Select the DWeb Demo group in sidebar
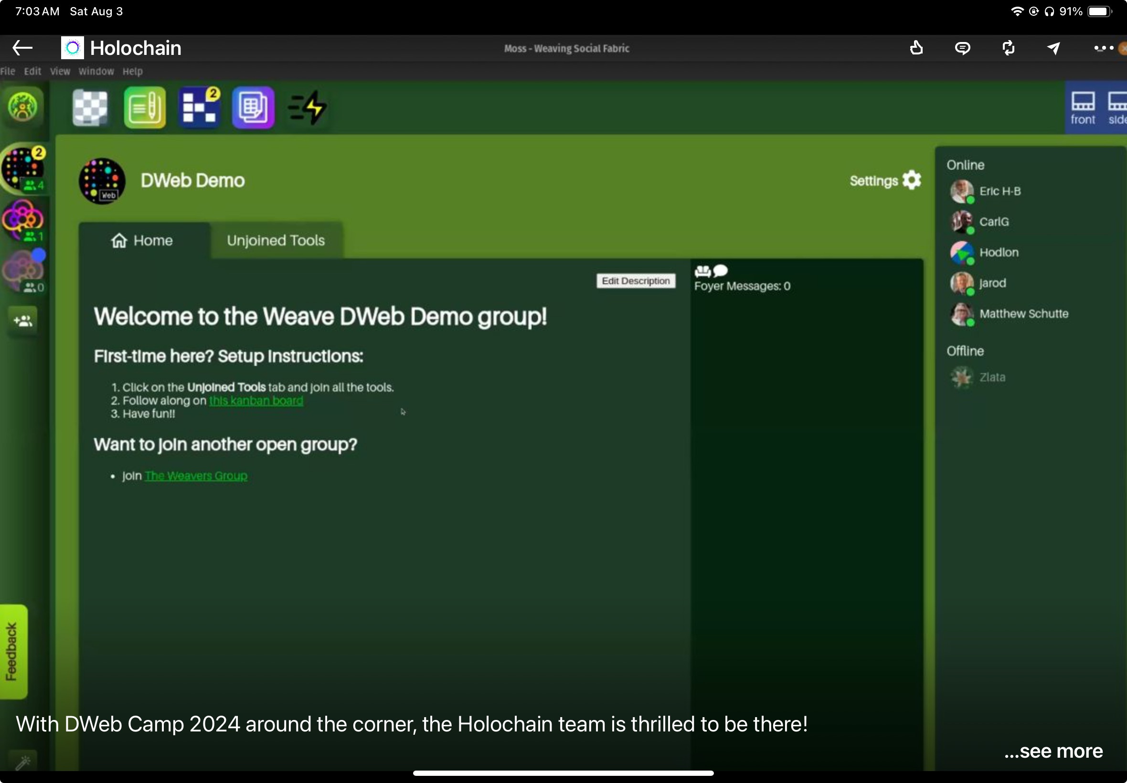Viewport: 1127px width, 783px height. pos(22,168)
